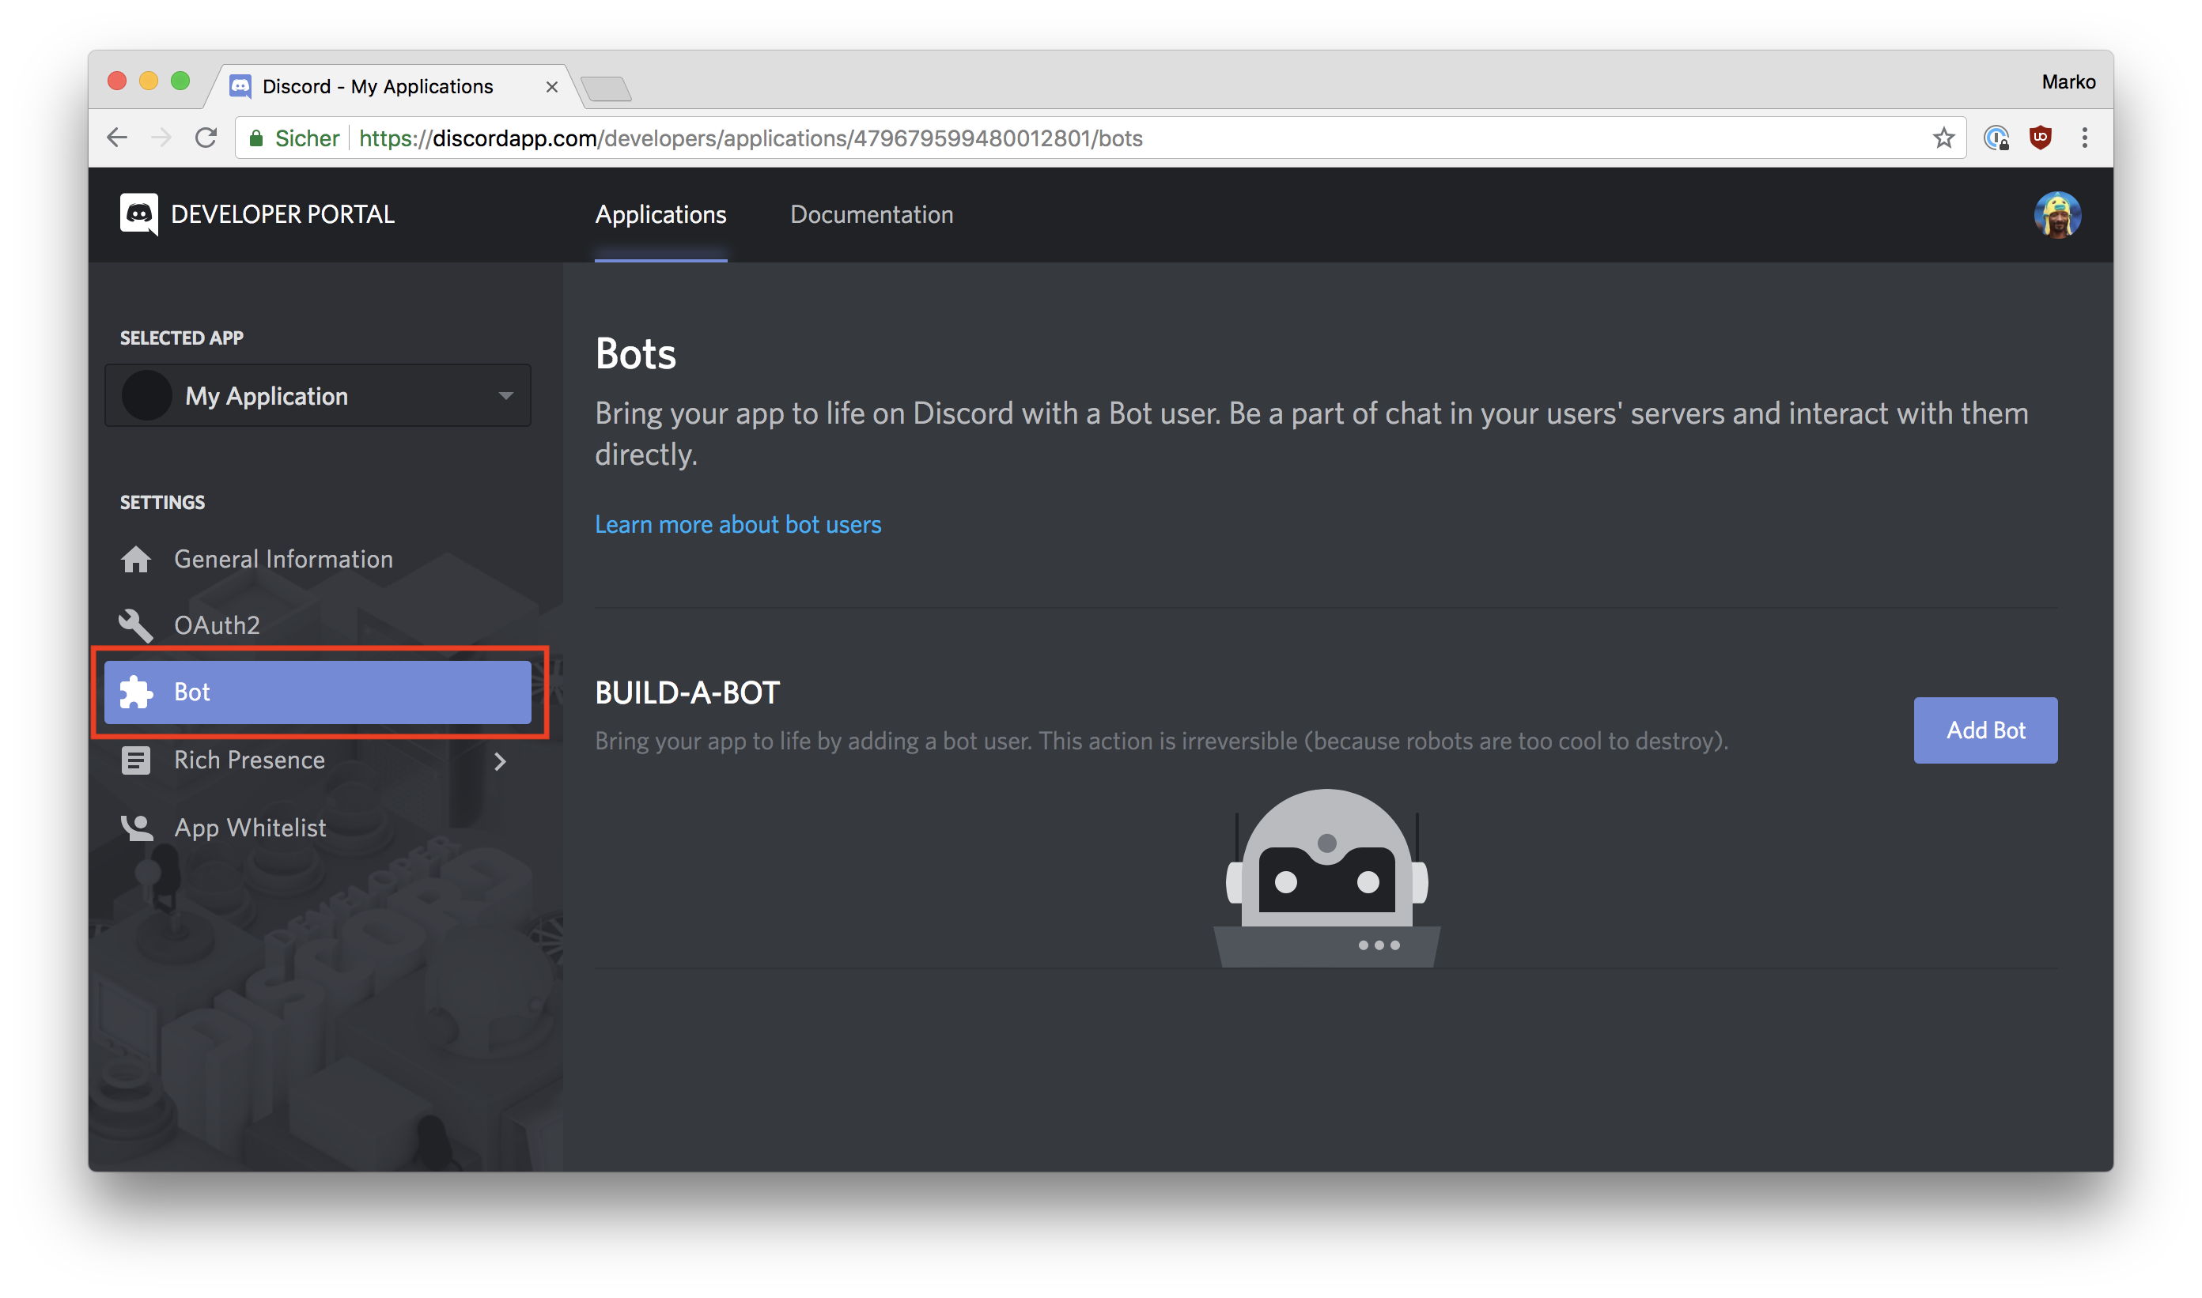
Task: Expand Rich Presence submenu chevron
Action: coord(500,762)
